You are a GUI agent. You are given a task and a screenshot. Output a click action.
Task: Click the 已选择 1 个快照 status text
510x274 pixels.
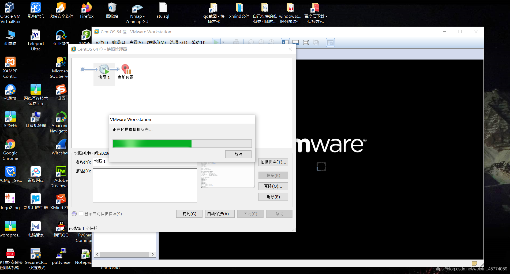tap(83, 228)
